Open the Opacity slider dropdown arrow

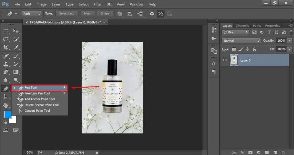click(x=289, y=41)
